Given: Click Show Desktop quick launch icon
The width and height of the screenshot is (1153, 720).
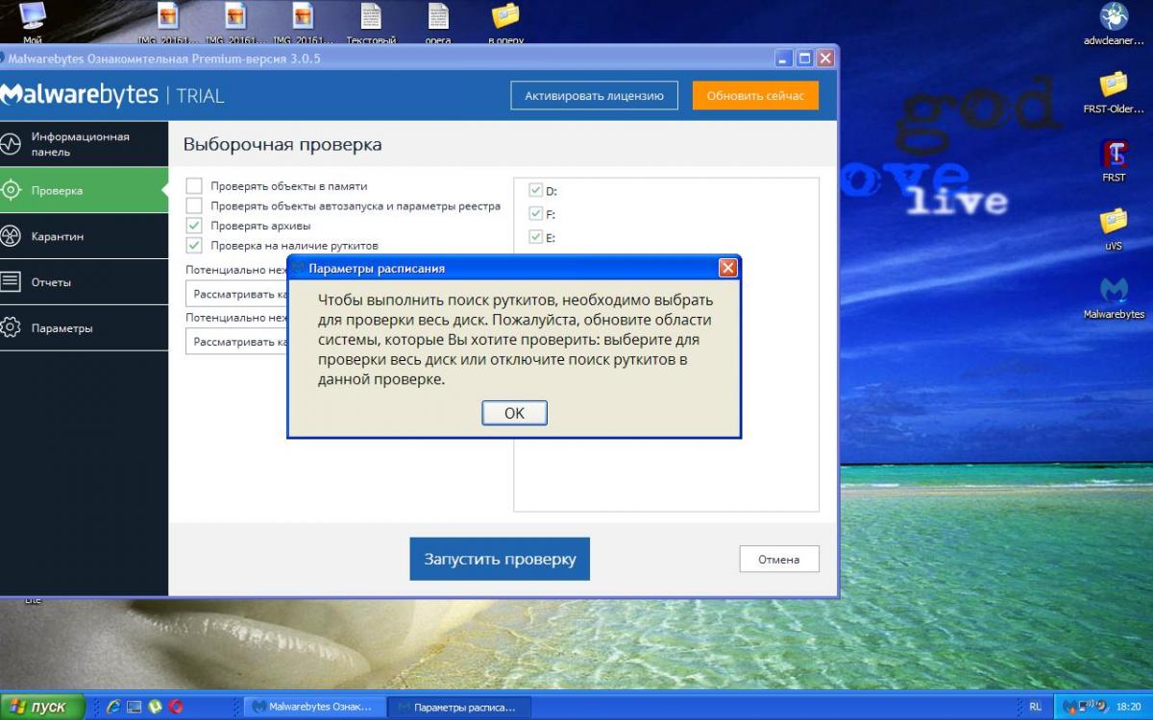Looking at the screenshot, I should tap(135, 707).
